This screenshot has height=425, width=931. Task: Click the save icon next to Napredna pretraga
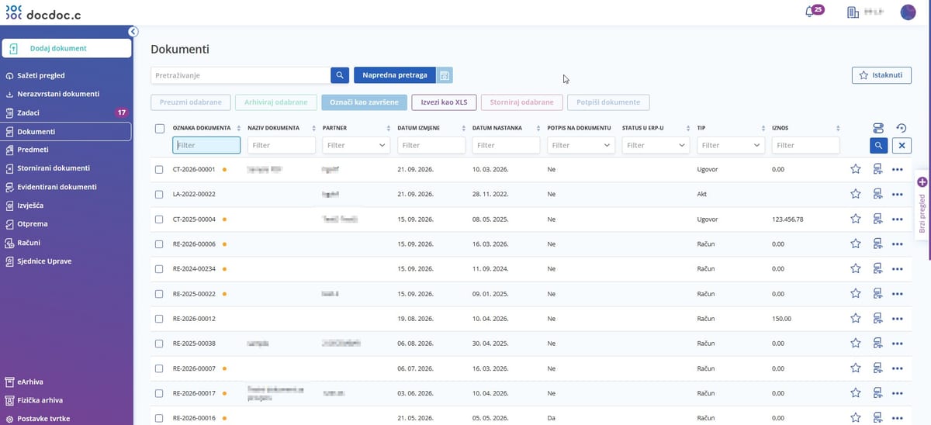point(445,75)
